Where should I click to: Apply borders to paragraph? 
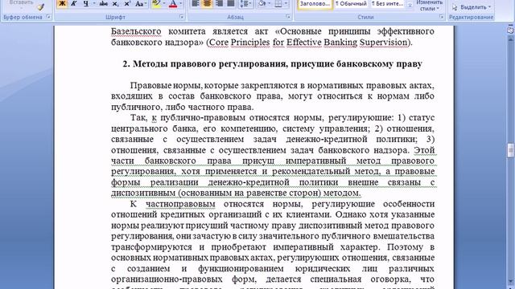[x=278, y=3]
